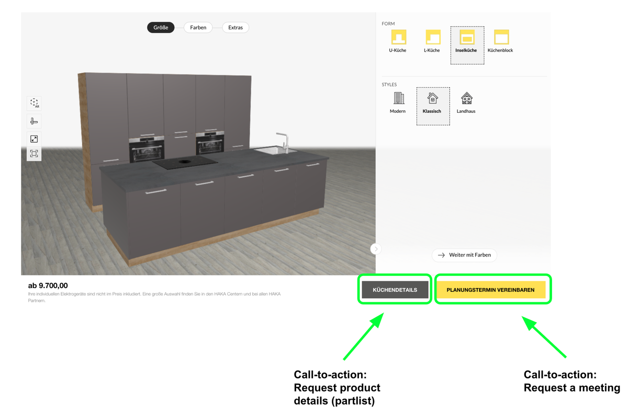Screen dimensions: 628x415
Task: Activate fullscreen mode for the kitchen viewer
Action: tap(33, 139)
